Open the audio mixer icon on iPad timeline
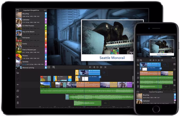 pos(18,73)
